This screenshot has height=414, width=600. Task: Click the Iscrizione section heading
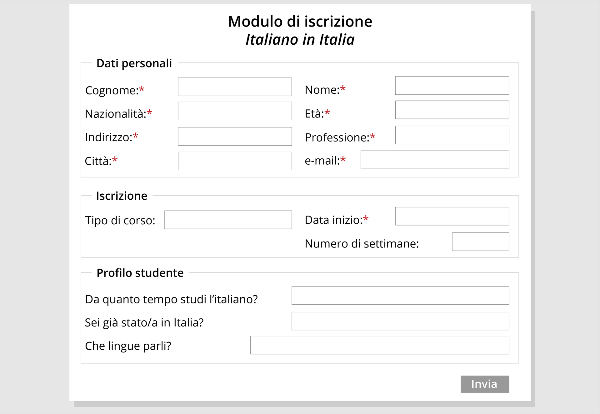122,196
